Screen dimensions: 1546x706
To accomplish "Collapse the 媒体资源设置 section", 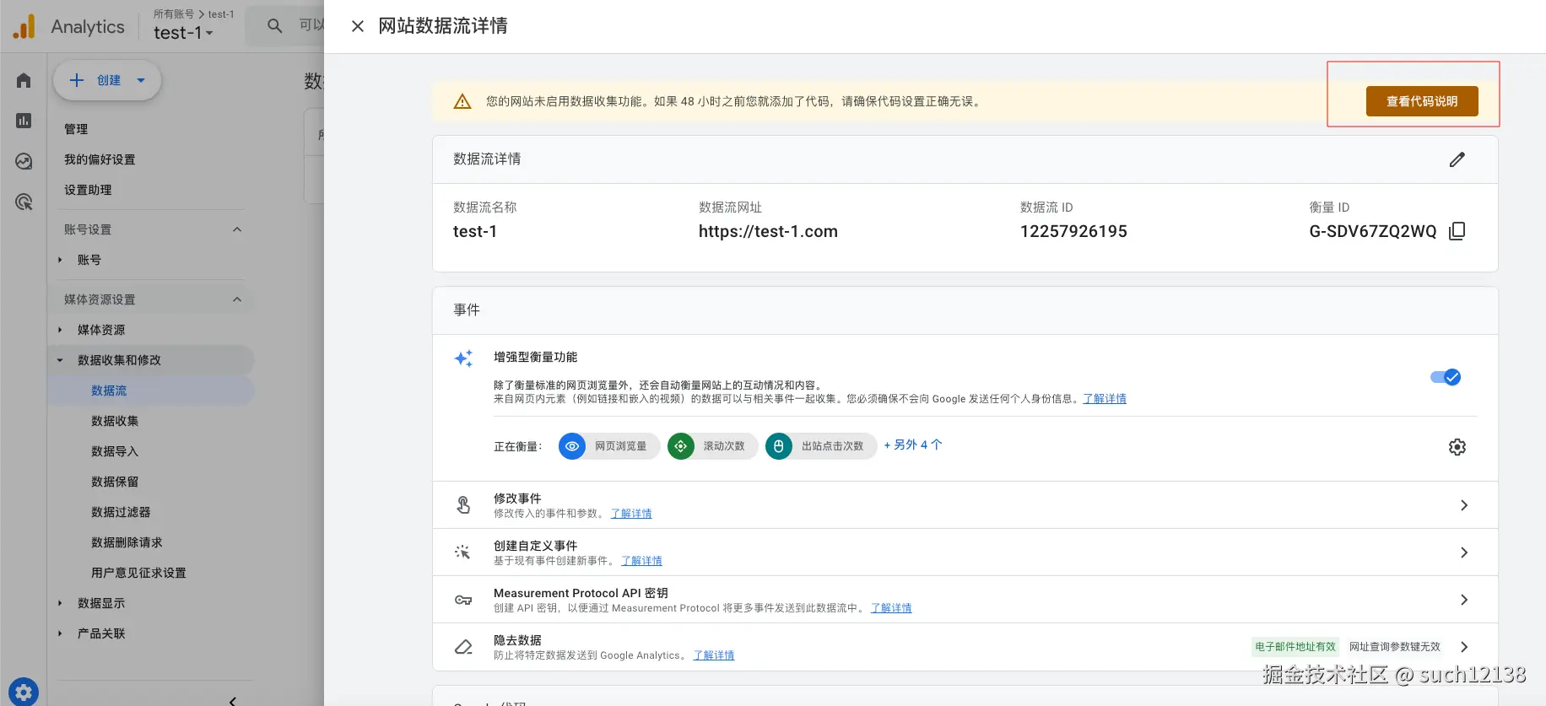I will pyautogui.click(x=237, y=299).
